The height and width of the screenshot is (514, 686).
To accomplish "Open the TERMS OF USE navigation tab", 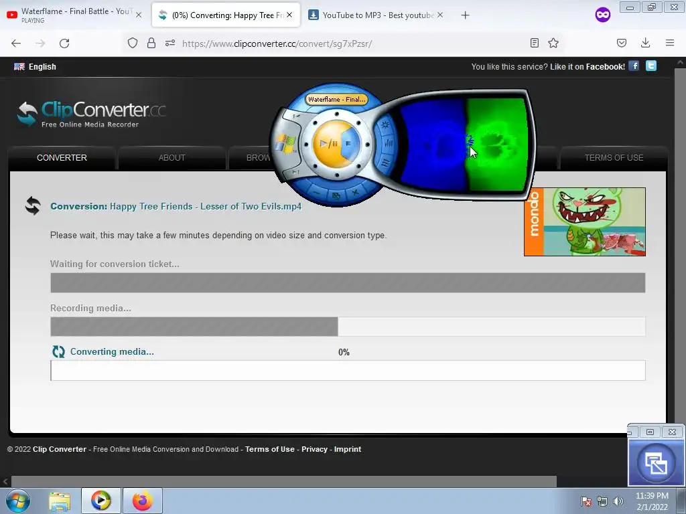I will point(614,158).
